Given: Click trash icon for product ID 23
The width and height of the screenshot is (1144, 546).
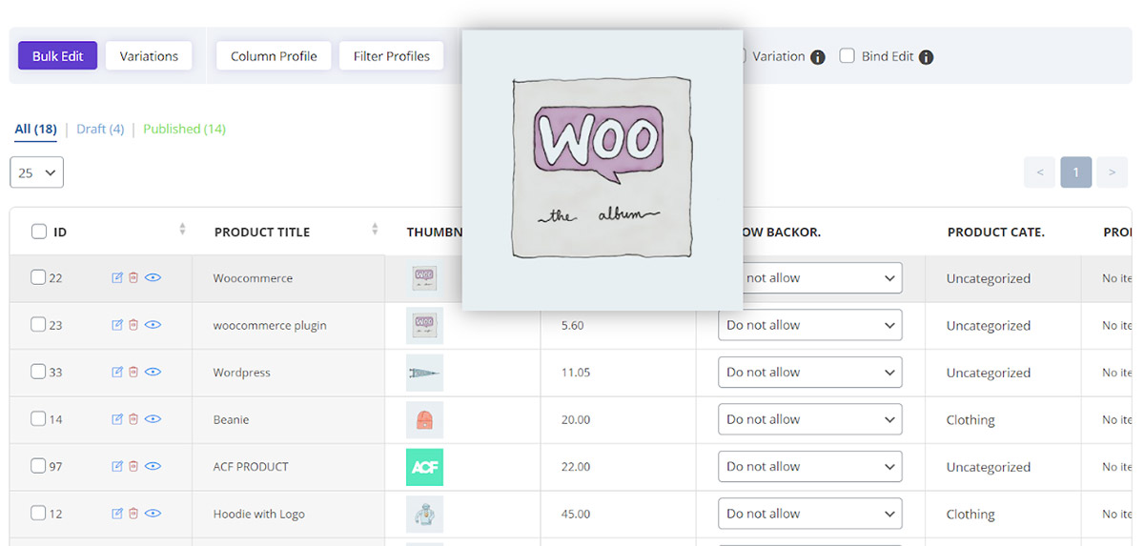Looking at the screenshot, I should click(133, 325).
